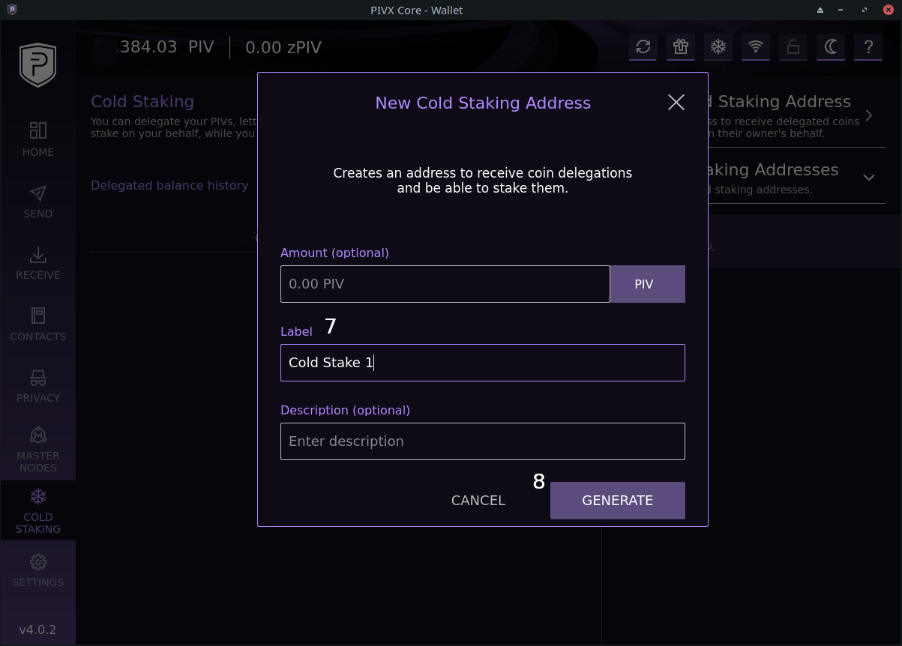Expand the Staking Addresses list chevron
The width and height of the screenshot is (902, 646).
click(869, 178)
